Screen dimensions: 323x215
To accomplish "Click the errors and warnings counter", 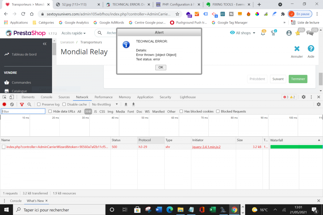I will 289,97.
